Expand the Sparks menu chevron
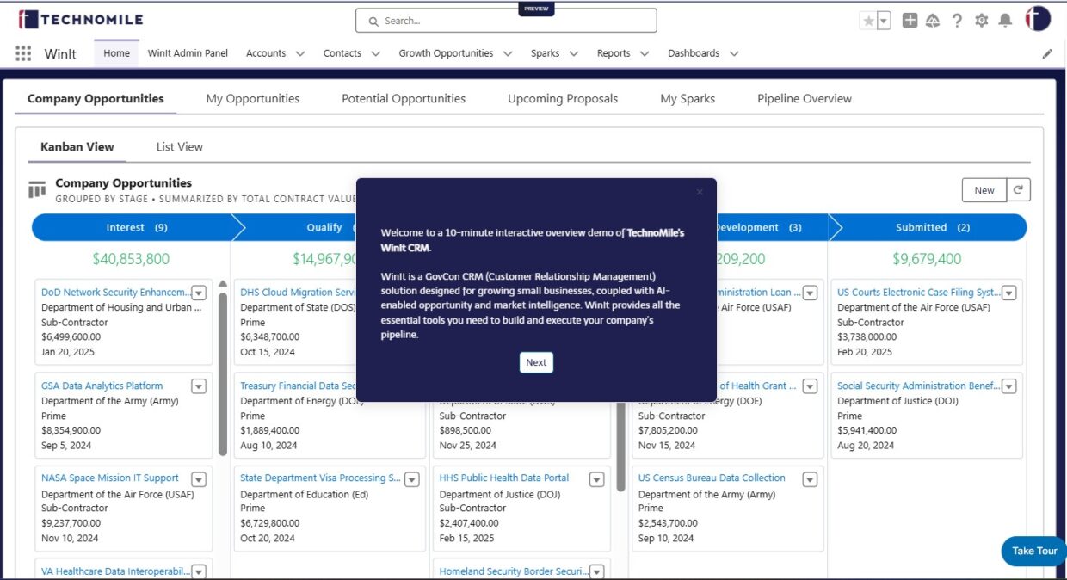Screen dimensions: 1067x580 574,53
